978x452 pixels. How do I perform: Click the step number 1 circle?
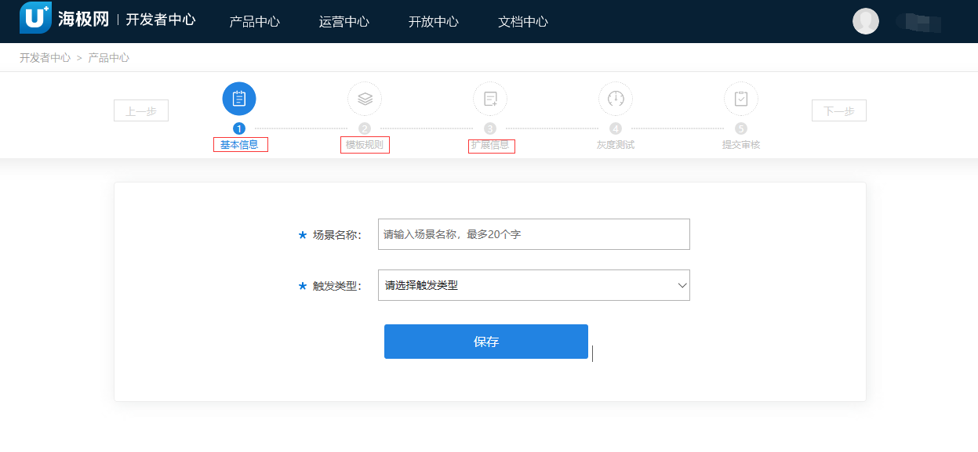point(239,128)
